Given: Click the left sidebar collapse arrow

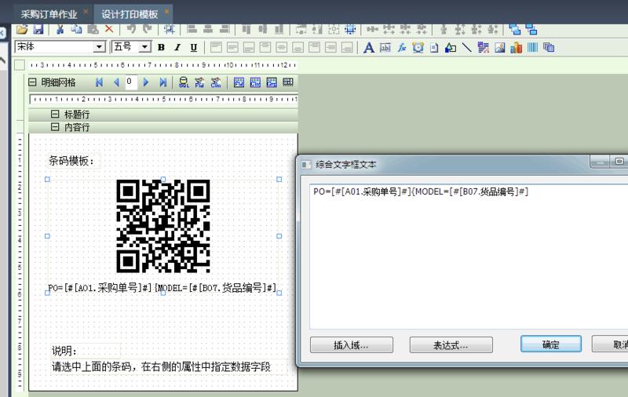Looking at the screenshot, I should (x=2, y=33).
